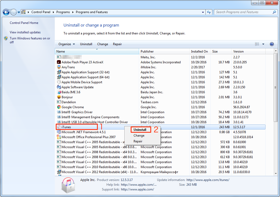Click the search magnifier icon
280x197 pixels.
(274, 12)
